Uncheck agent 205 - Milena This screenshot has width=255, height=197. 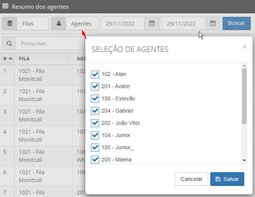[95, 160]
